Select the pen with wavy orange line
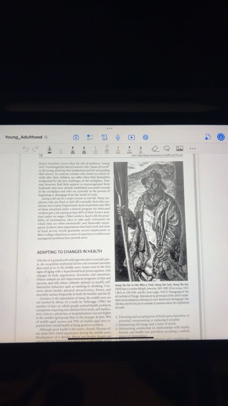Screen dimensions: 228x406 pyautogui.click(x=118, y=150)
